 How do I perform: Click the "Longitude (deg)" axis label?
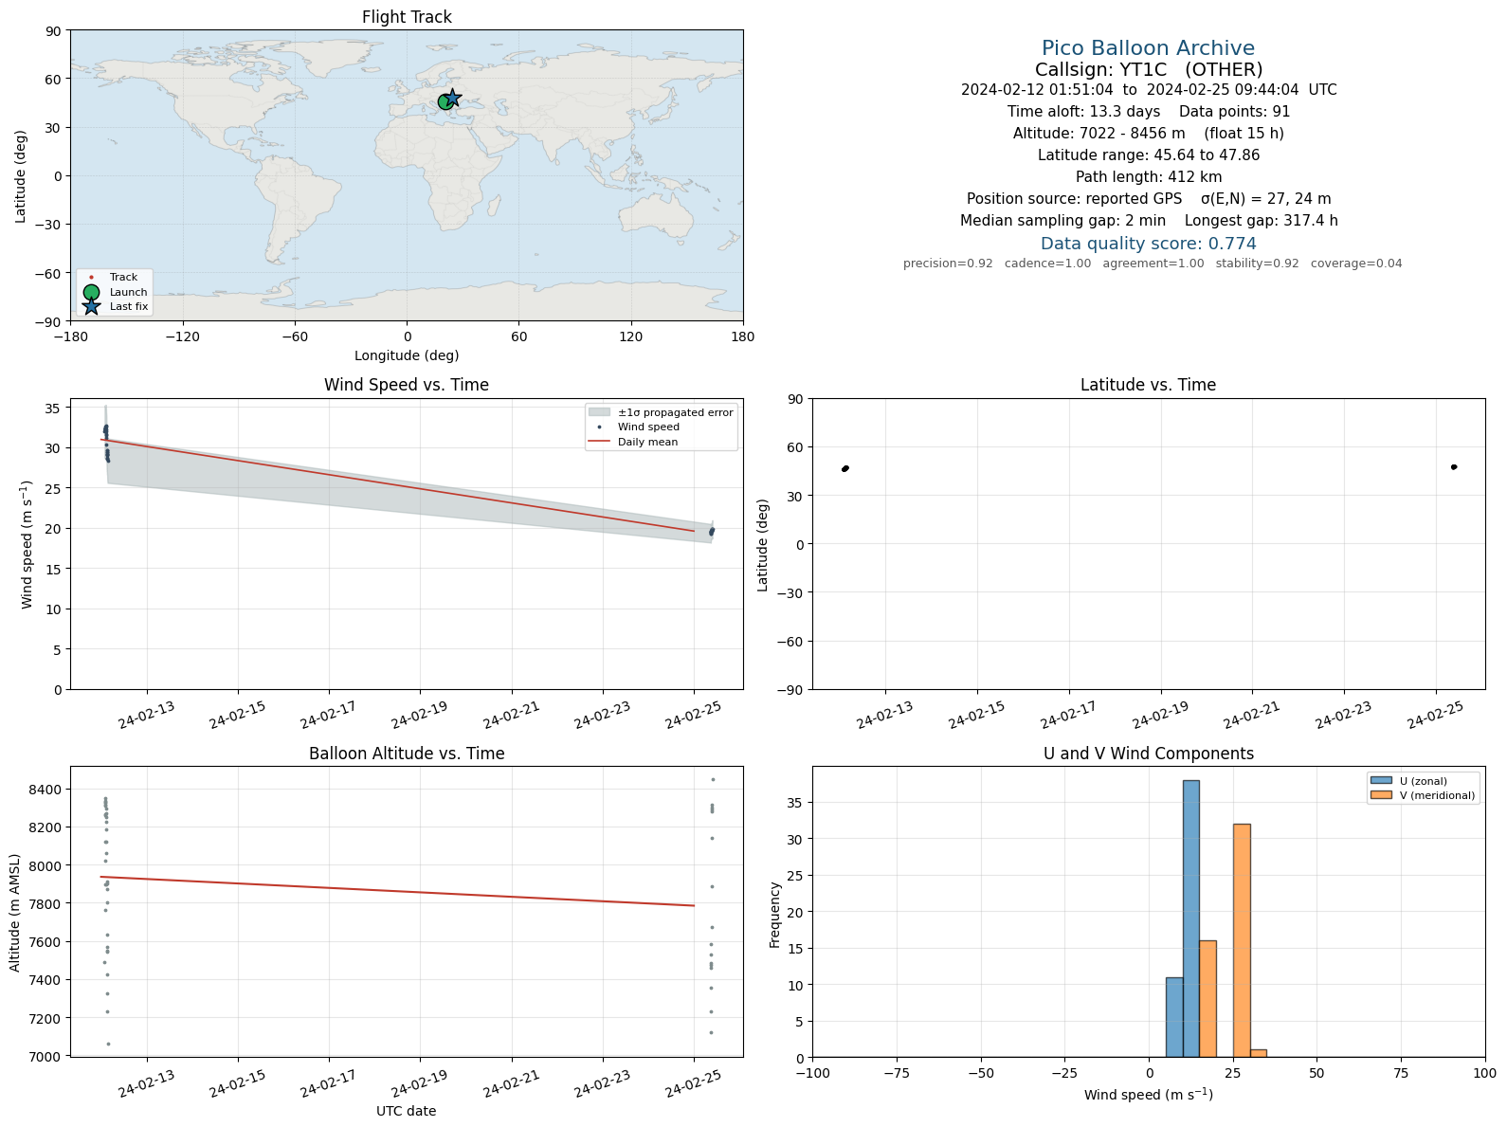click(x=407, y=355)
